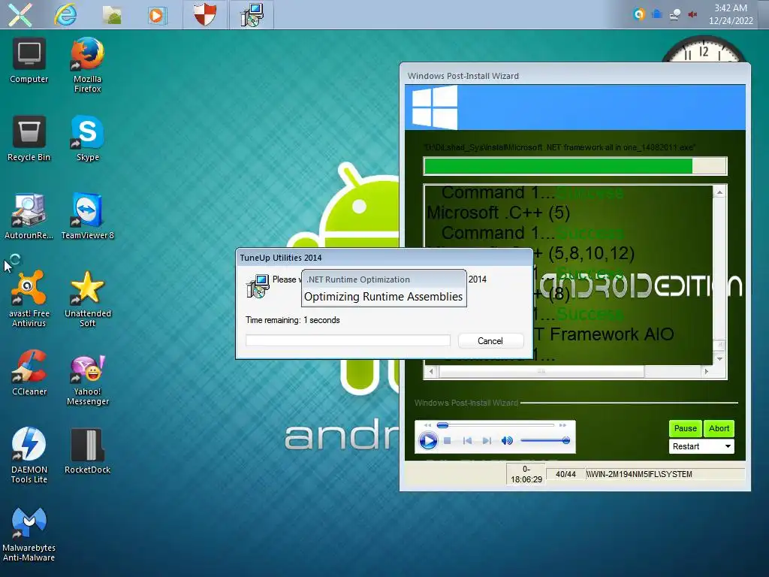Skip to next track in media player
Viewport: 769px width, 577px height.
[487, 441]
